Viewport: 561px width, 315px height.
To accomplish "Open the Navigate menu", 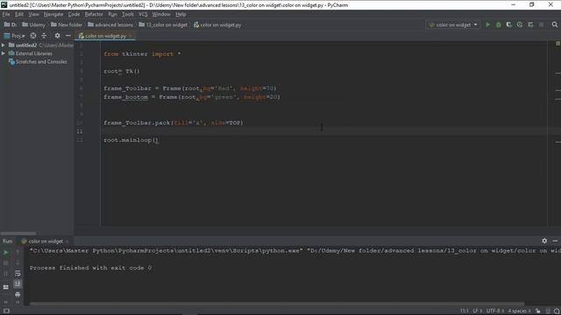I will click(53, 14).
